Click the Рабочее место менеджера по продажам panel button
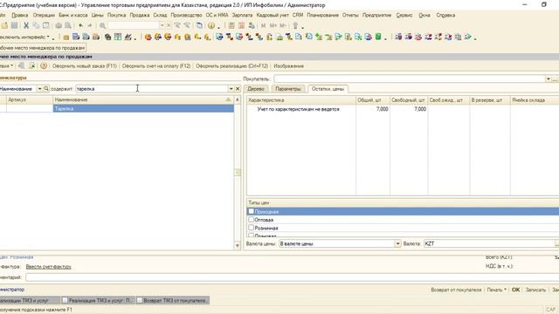 pos(43,48)
